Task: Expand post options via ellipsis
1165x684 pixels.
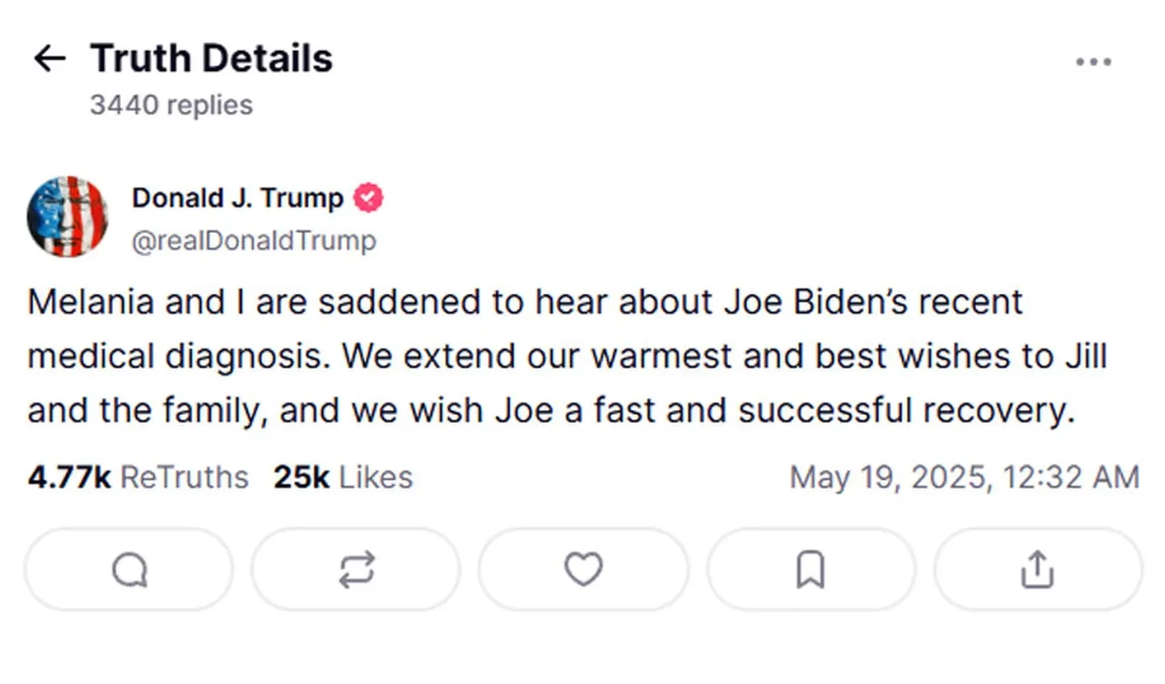Action: 1093,61
